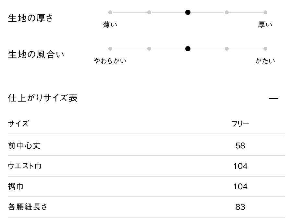This screenshot has width=292, height=224.
Task: Select the softest dot on 生地の風合い scale
Action: [110, 49]
